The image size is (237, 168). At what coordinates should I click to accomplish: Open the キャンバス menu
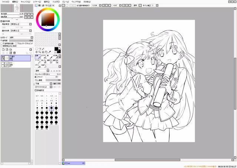26,2
